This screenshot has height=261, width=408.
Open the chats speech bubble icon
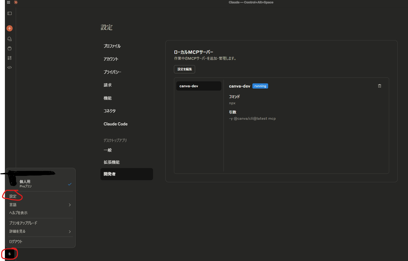point(10,39)
